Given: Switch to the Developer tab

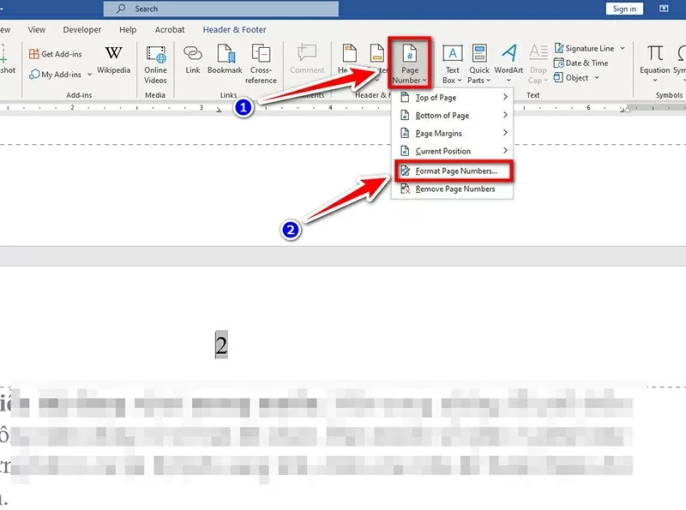Looking at the screenshot, I should [81, 29].
